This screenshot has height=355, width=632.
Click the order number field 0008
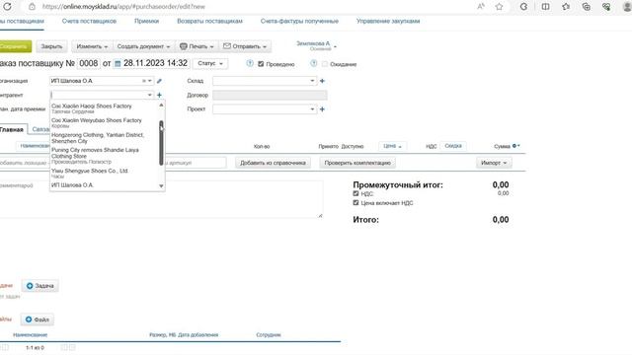(88, 63)
